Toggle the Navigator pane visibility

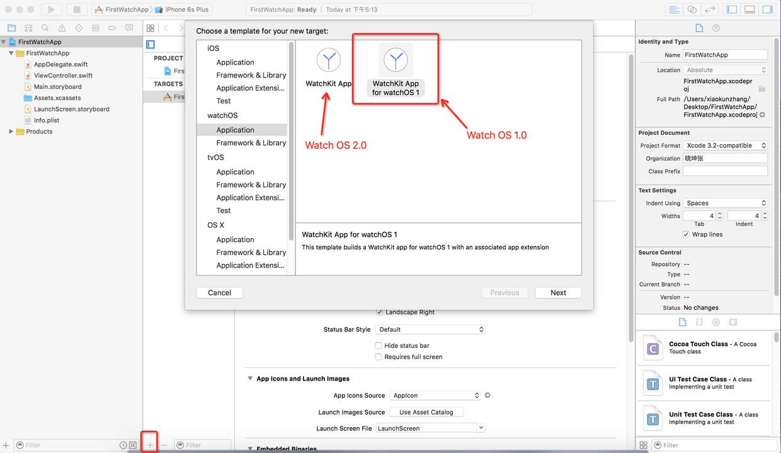[732, 9]
